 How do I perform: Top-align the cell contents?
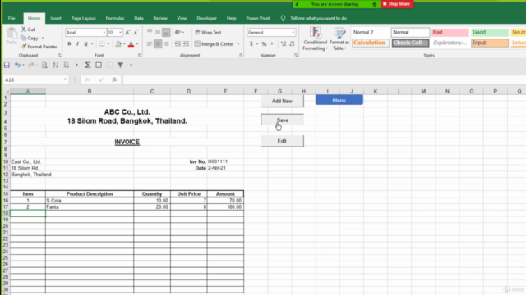(150, 32)
